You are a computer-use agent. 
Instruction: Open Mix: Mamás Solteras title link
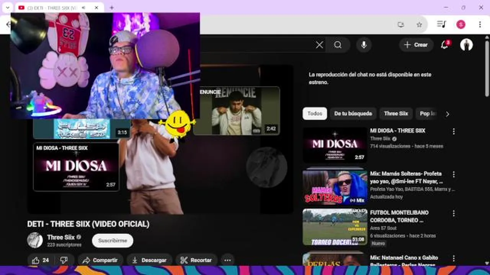click(x=406, y=177)
